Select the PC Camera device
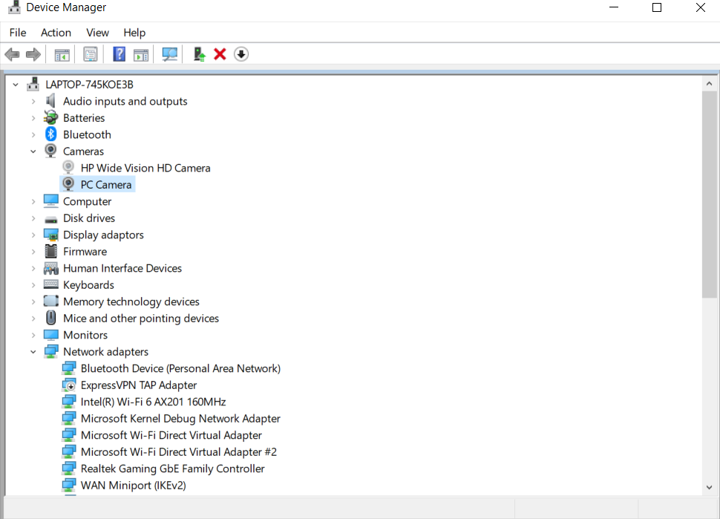Viewport: 720px width, 519px height. 106,185
